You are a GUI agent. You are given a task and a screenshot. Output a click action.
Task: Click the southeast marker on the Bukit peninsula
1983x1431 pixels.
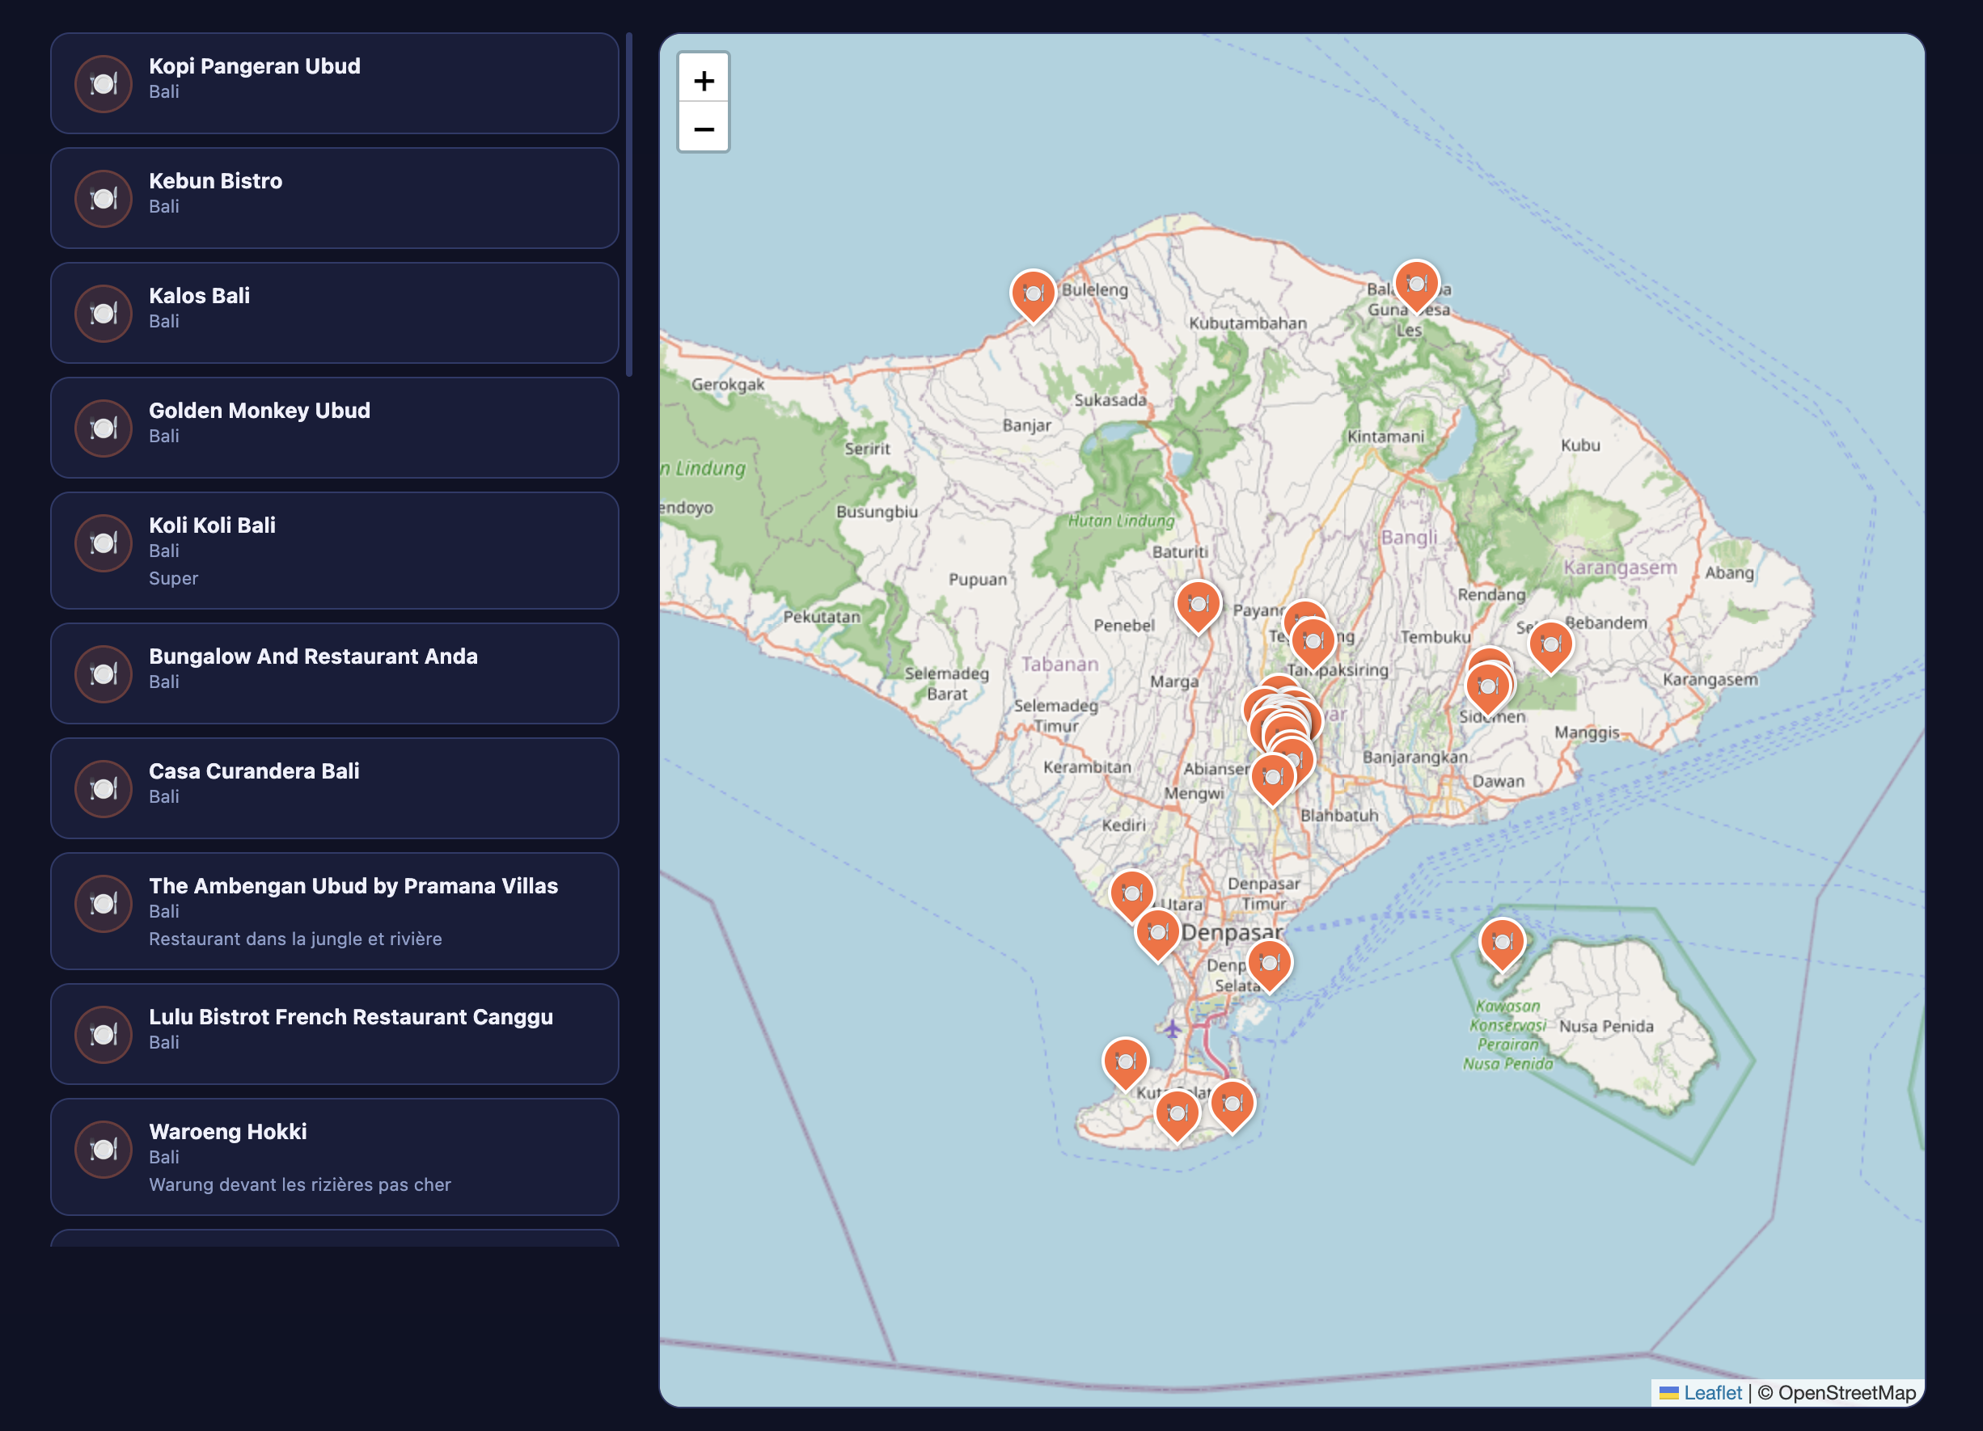pos(1232,1105)
